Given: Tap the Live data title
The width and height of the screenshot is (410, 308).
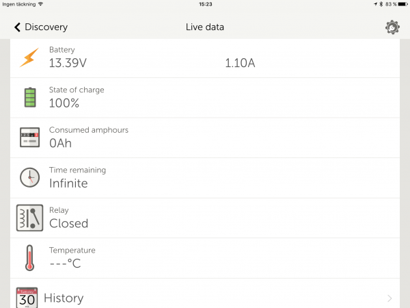Looking at the screenshot, I should [205, 27].
